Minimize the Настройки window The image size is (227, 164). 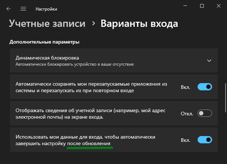185,6
